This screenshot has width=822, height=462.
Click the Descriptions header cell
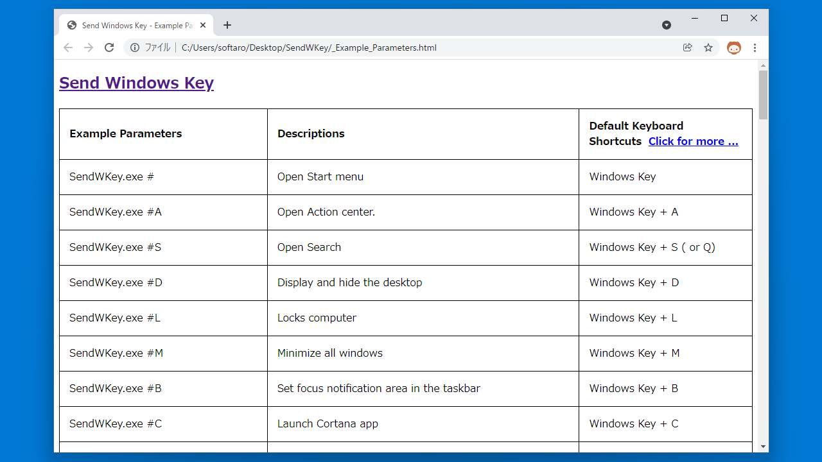[423, 133]
